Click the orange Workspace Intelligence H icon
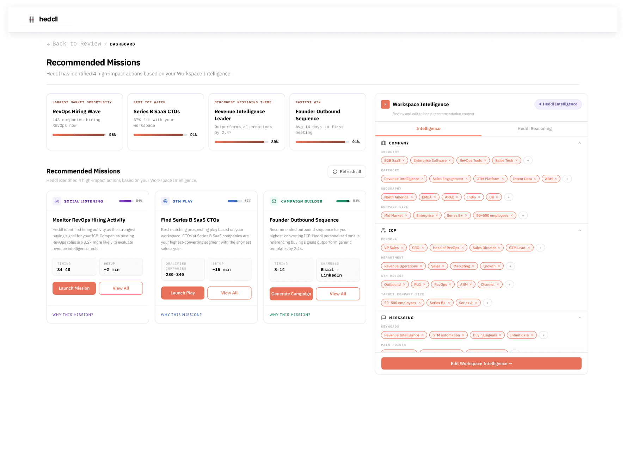The image size is (626, 452). pyautogui.click(x=385, y=104)
